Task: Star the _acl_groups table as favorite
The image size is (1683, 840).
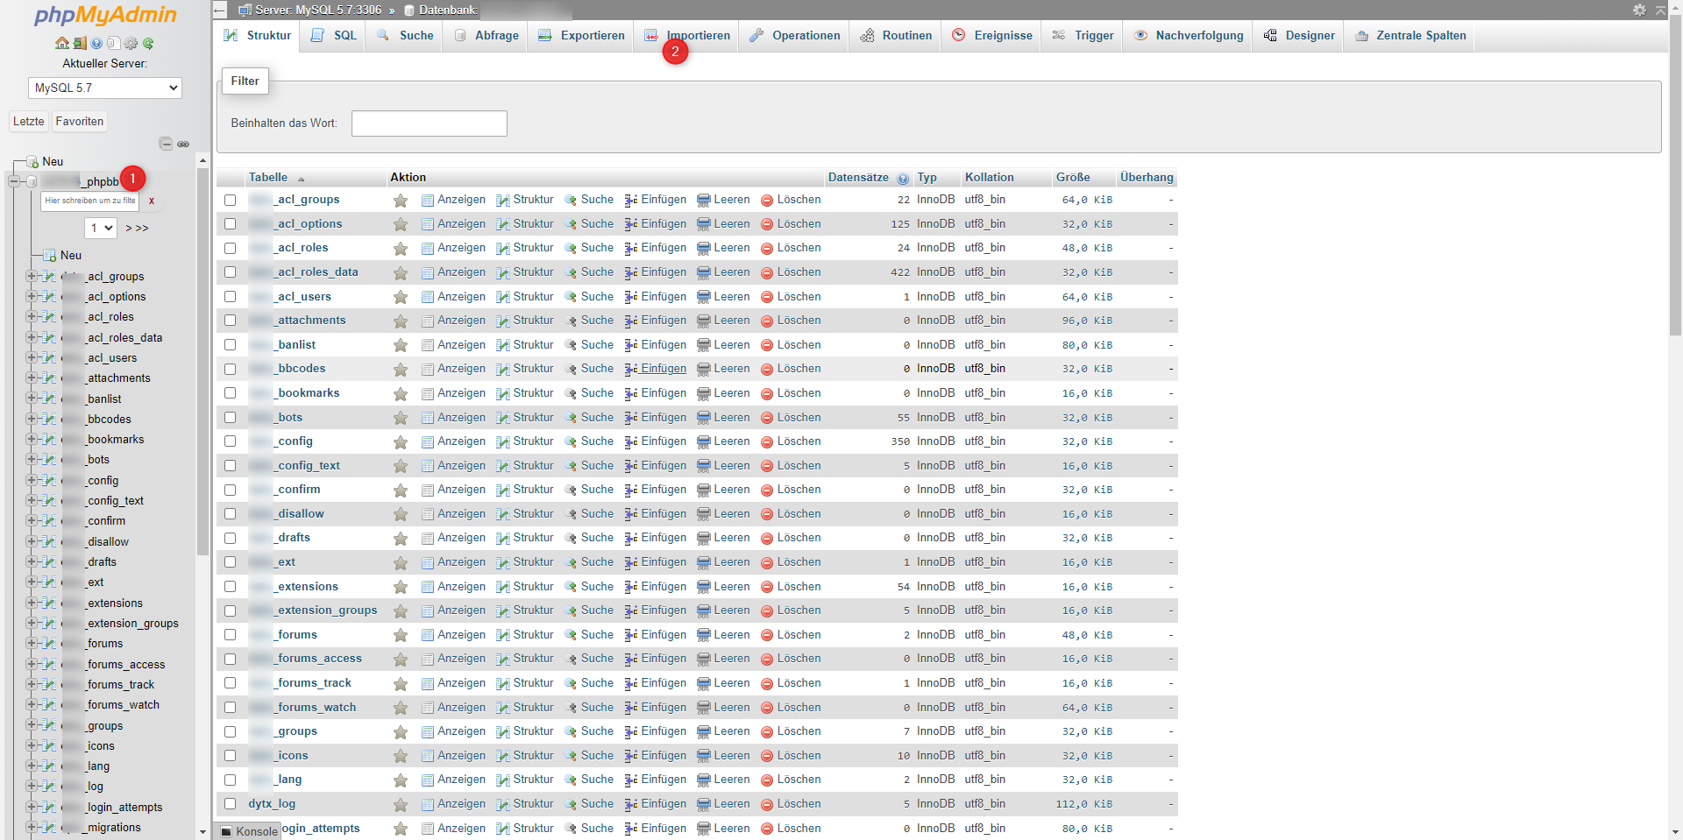Action: [x=401, y=201]
